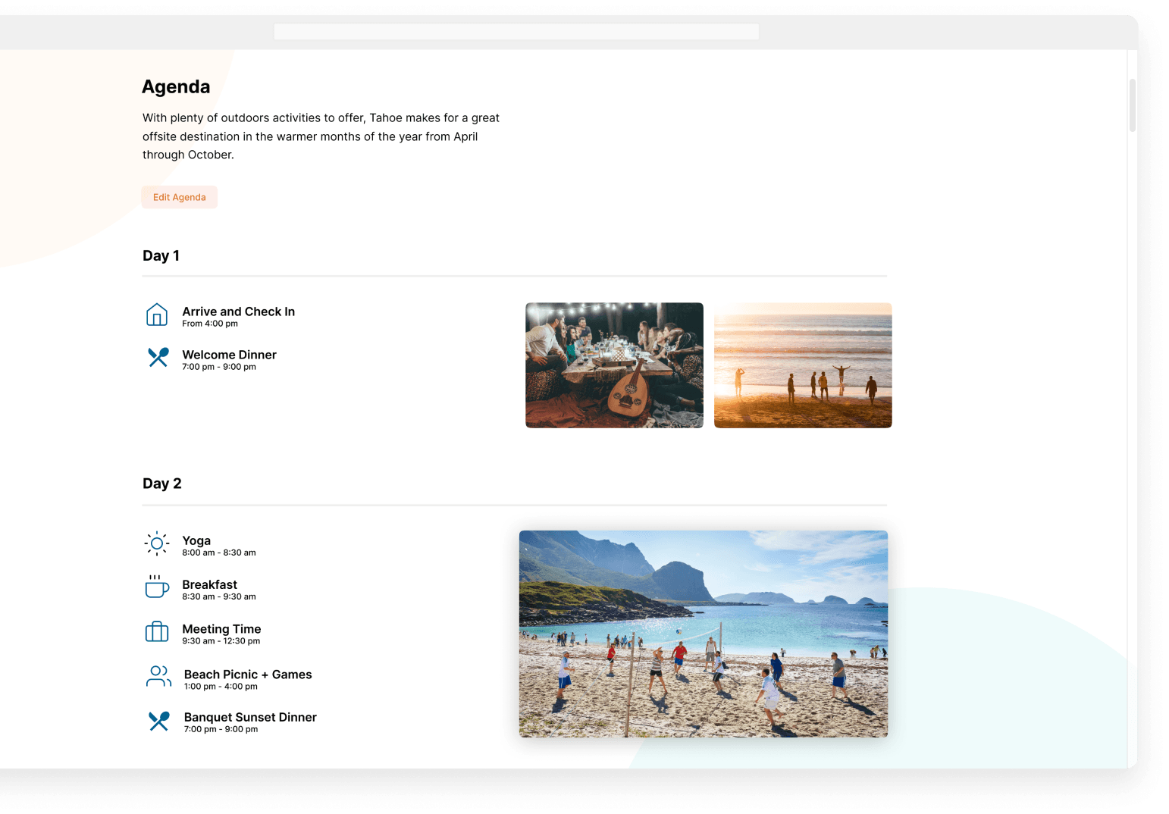Open the dinner table photo thumbnail
Image resolution: width=1169 pixels, height=814 pixels.
coord(614,365)
